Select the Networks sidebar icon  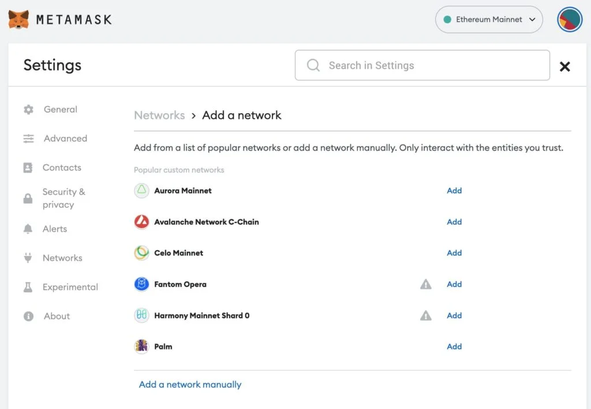28,258
